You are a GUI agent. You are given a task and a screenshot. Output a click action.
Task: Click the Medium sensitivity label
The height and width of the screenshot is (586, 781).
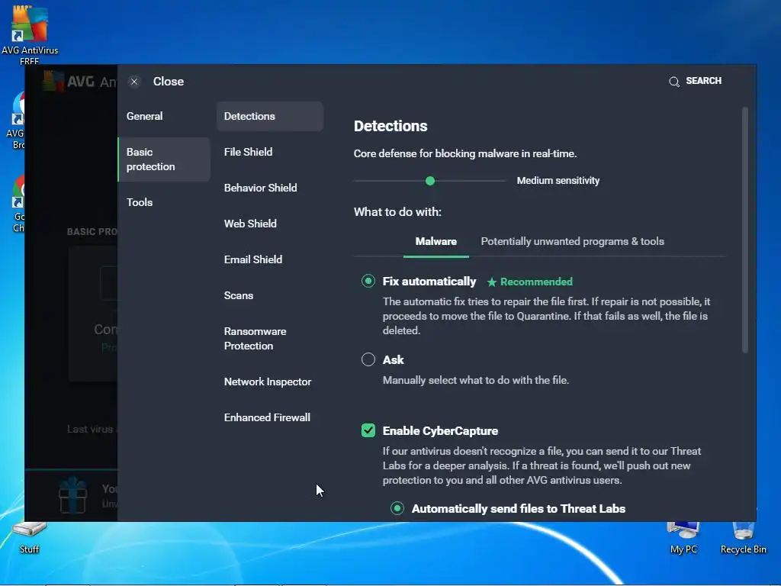point(558,181)
